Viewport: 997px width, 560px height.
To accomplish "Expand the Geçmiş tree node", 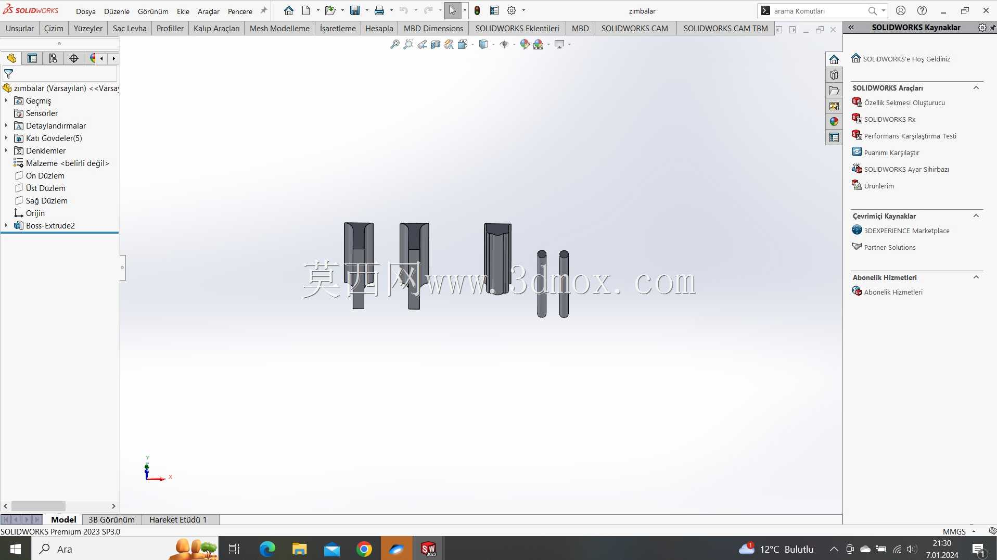I will click(x=6, y=100).
